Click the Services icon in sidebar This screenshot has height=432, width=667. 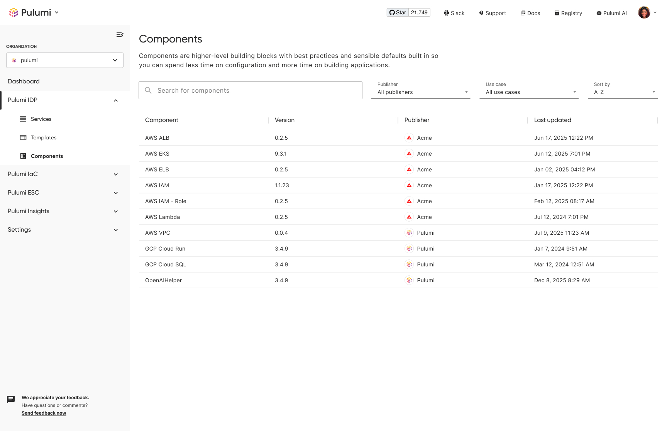click(23, 119)
